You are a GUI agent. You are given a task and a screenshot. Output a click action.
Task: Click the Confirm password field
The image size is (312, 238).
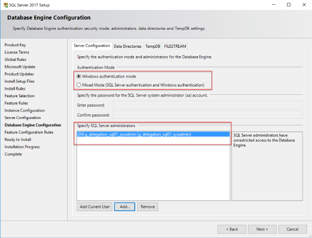click(x=208, y=115)
